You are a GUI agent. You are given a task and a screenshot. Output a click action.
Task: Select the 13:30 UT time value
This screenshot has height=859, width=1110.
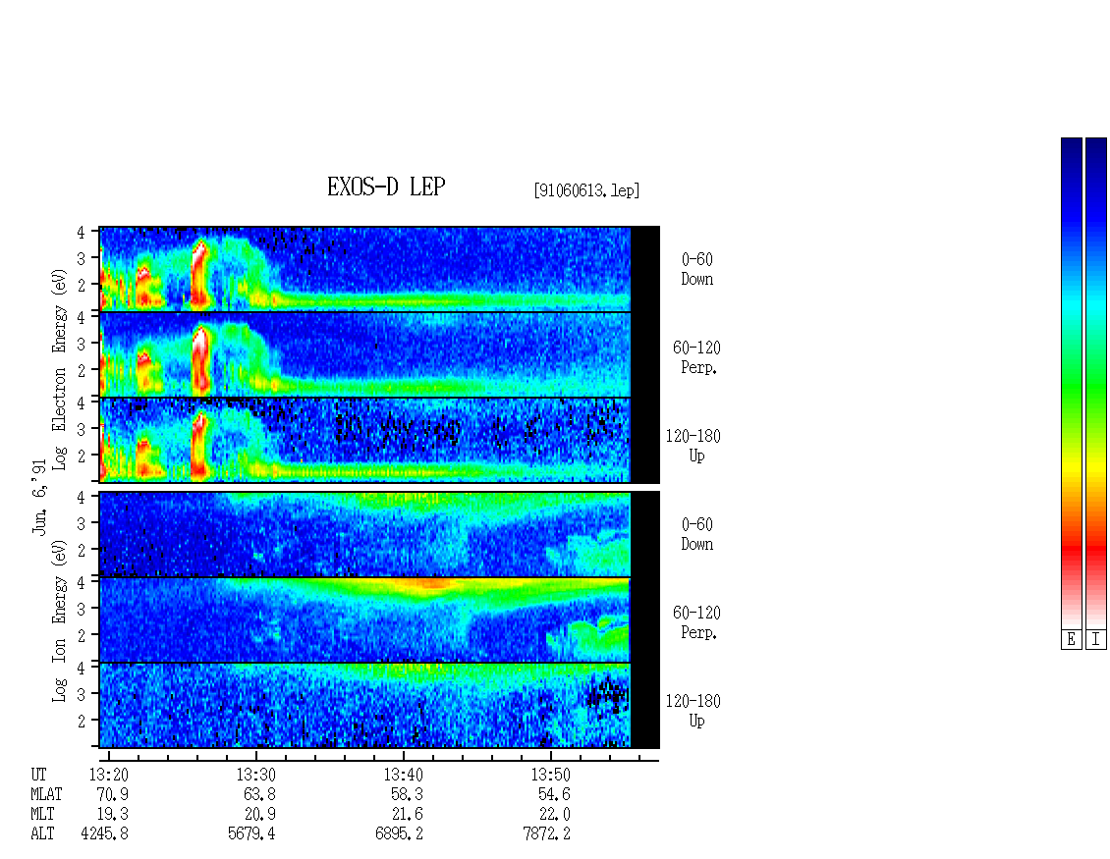[255, 775]
